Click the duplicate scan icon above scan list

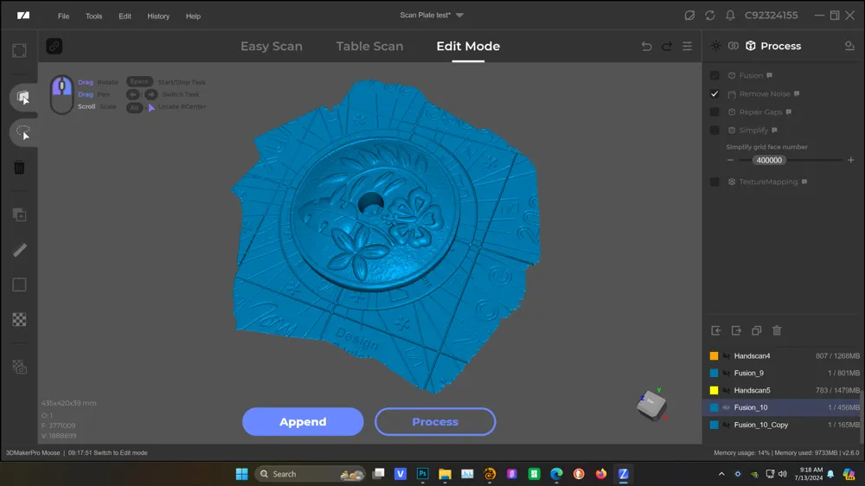(756, 330)
